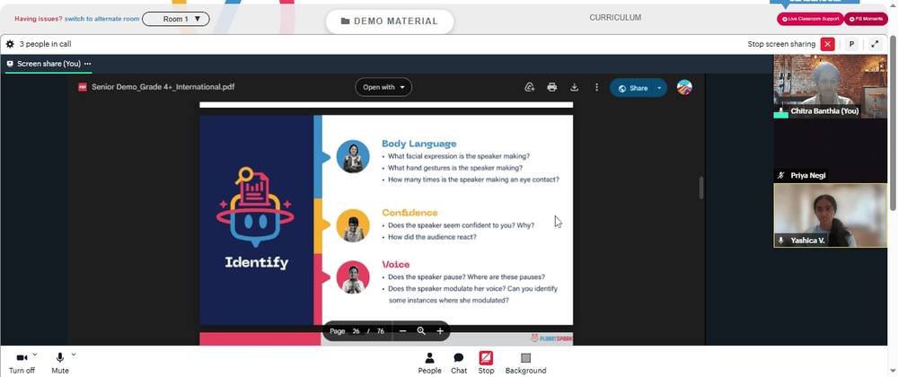Click Priya Negi muted microphone icon
This screenshot has width=898, height=377.
[781, 176]
